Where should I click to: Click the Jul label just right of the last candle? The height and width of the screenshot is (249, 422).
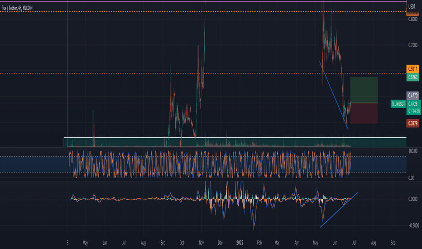354,243
